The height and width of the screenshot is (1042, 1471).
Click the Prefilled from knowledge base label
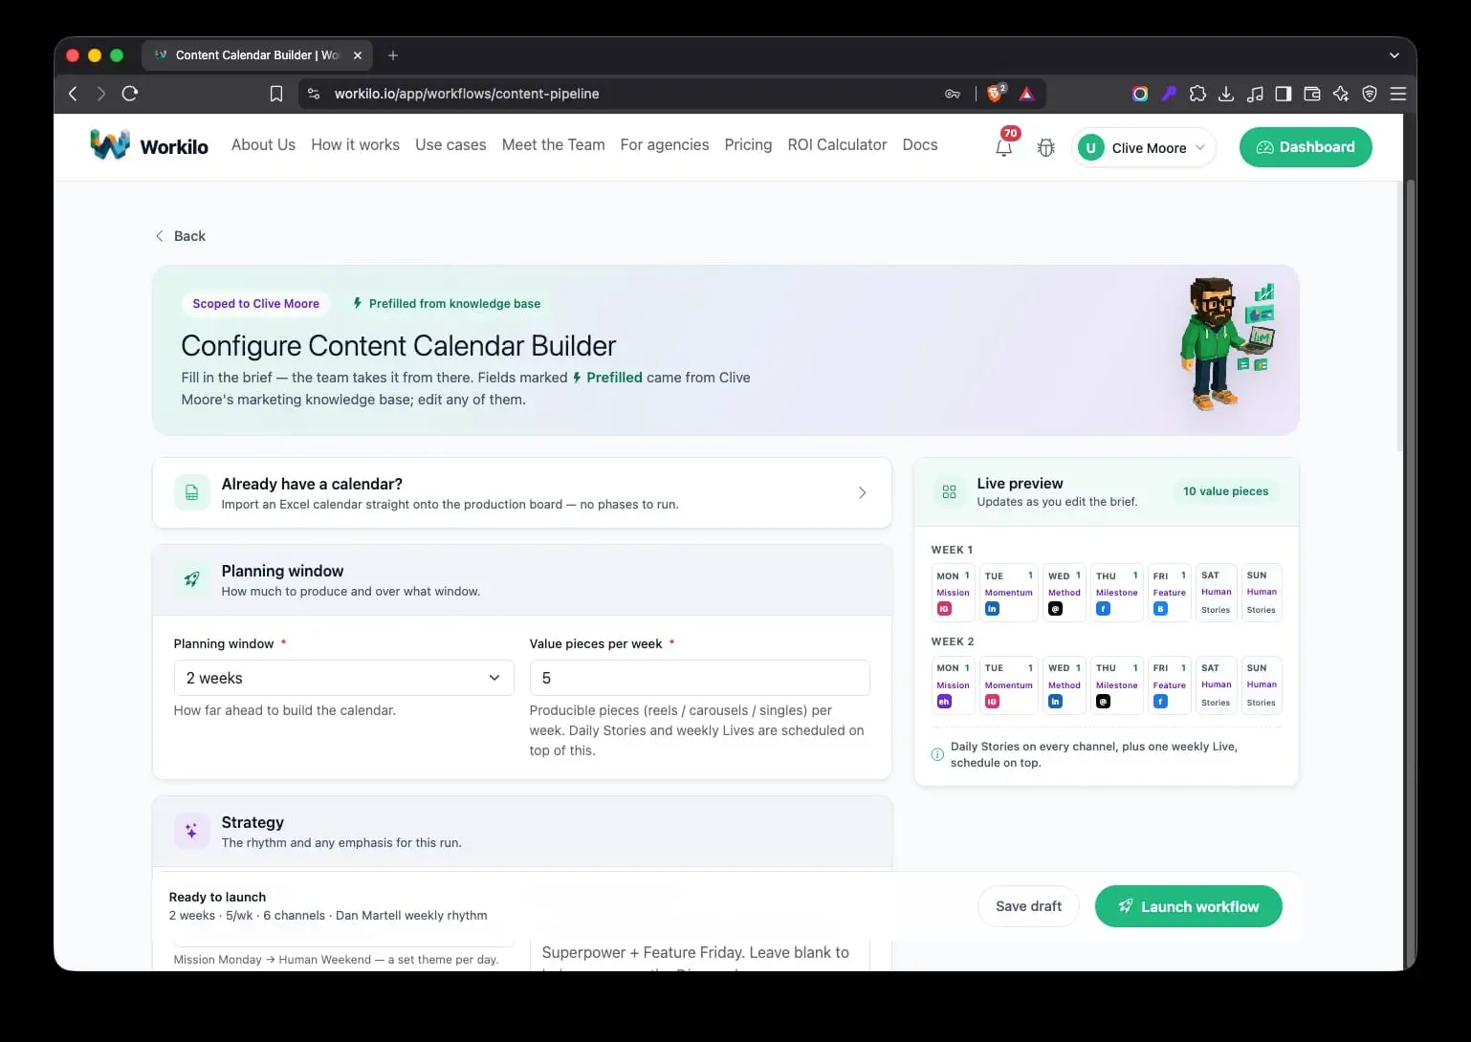pyautogui.click(x=447, y=304)
